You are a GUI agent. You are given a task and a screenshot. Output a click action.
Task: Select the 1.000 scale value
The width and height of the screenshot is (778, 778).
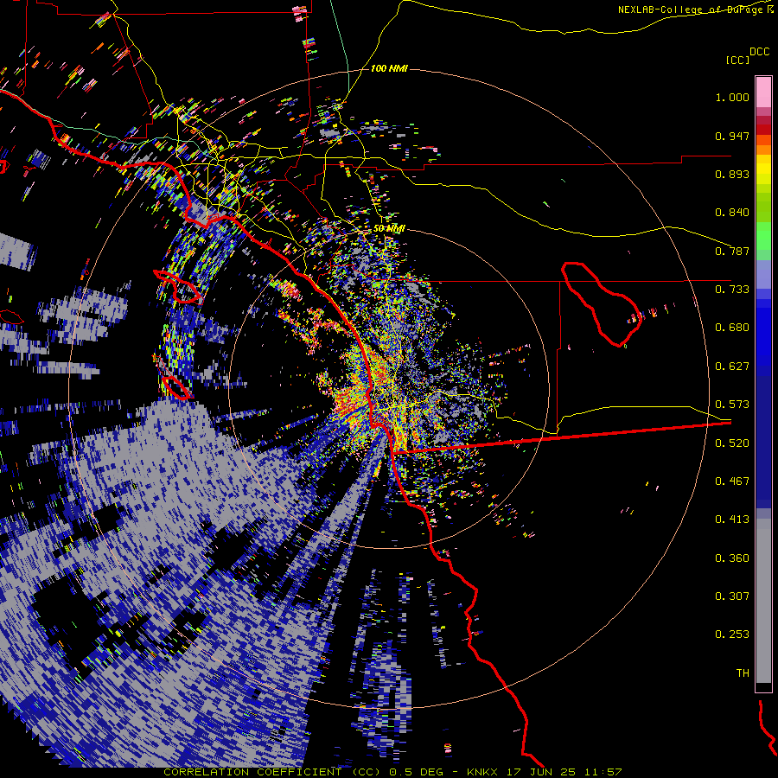click(732, 97)
